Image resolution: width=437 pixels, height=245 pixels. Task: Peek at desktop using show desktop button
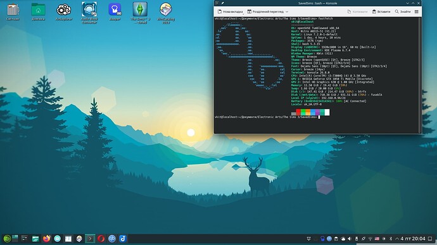tap(430, 239)
